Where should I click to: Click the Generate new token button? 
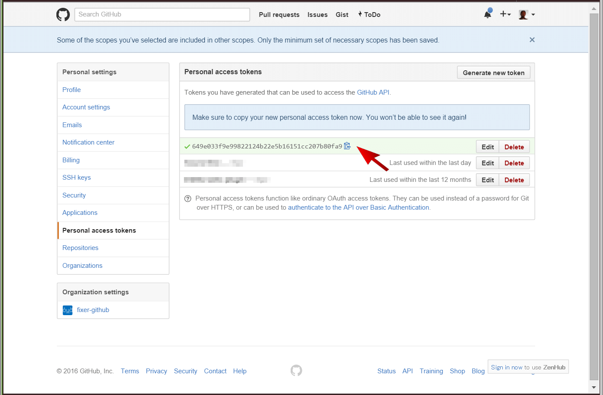[493, 72]
